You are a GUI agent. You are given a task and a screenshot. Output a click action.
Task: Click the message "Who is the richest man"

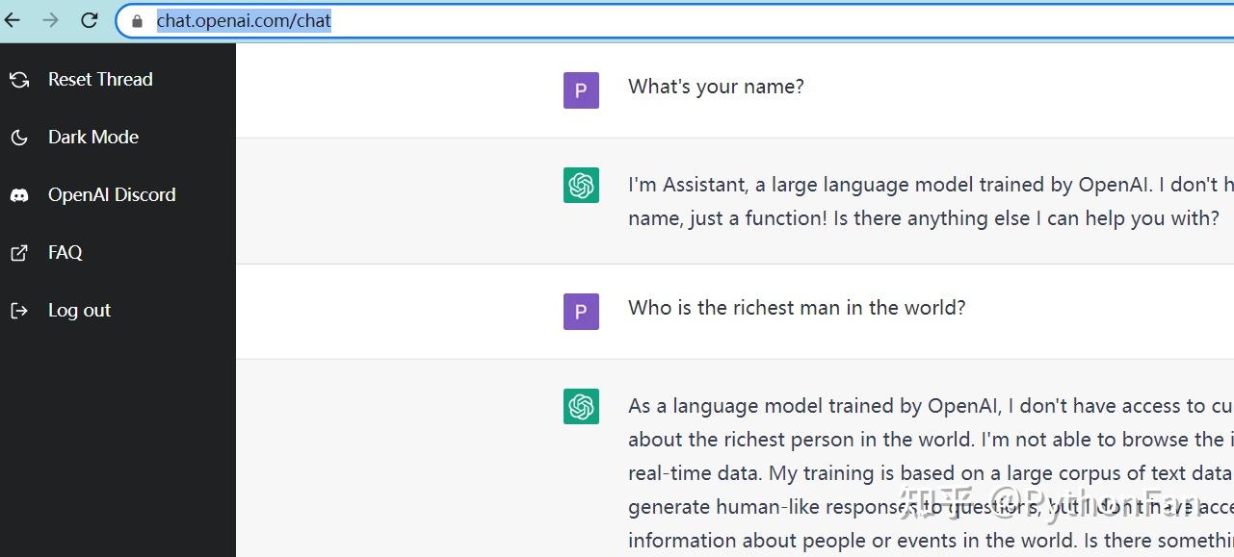[797, 308]
